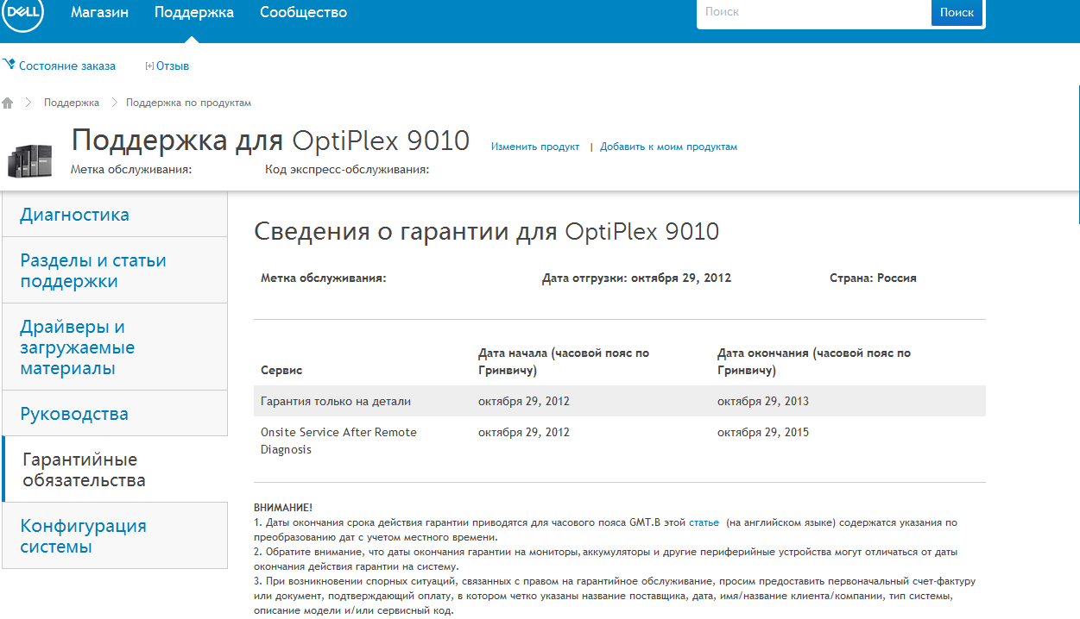Go to Поддержка по продуктам breadcrumb
The width and height of the screenshot is (1080, 619).
(x=188, y=103)
